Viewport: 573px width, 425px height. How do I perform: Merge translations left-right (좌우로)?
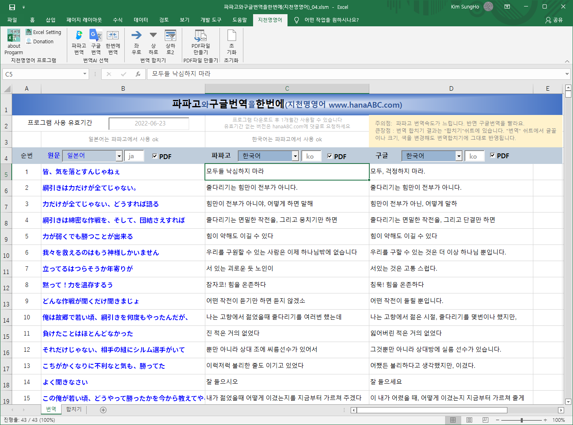pos(136,42)
